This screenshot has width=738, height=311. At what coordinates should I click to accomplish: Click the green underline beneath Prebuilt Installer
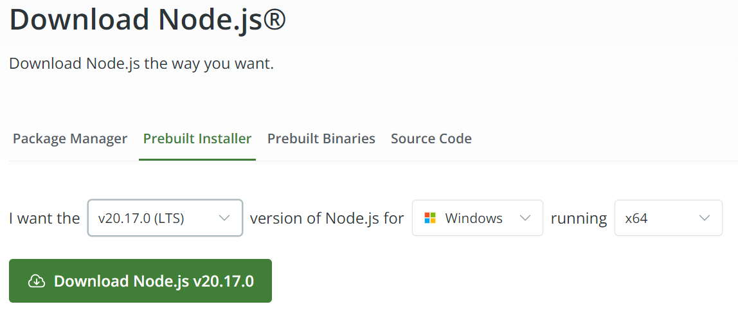(197, 159)
